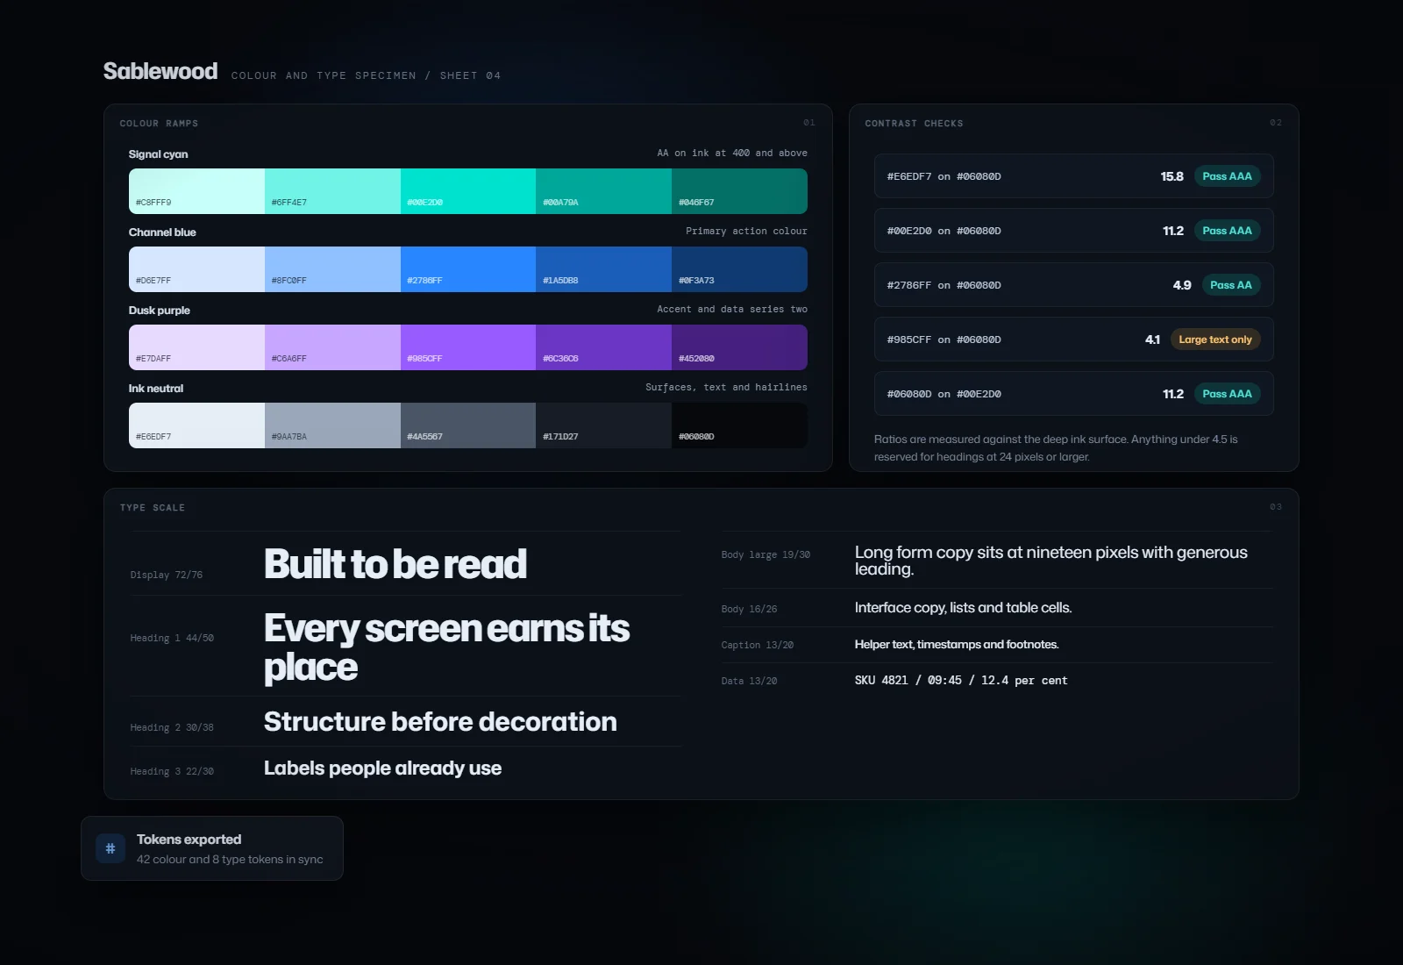The width and height of the screenshot is (1403, 965).
Task: Select the #1A5DB8 blue swatch
Action: [x=604, y=269]
